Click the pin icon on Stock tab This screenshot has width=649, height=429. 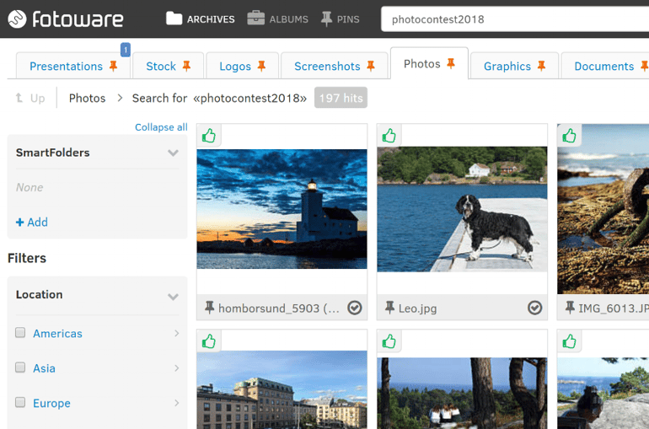point(186,66)
